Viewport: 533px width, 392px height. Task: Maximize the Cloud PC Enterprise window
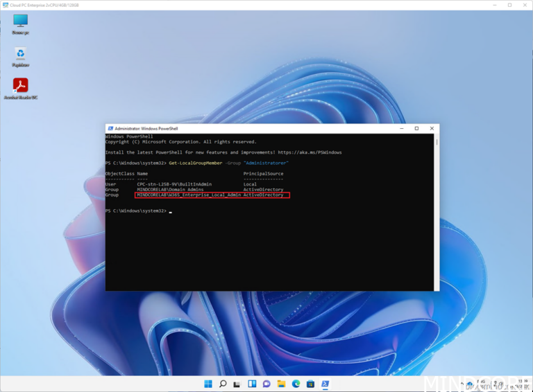point(509,5)
